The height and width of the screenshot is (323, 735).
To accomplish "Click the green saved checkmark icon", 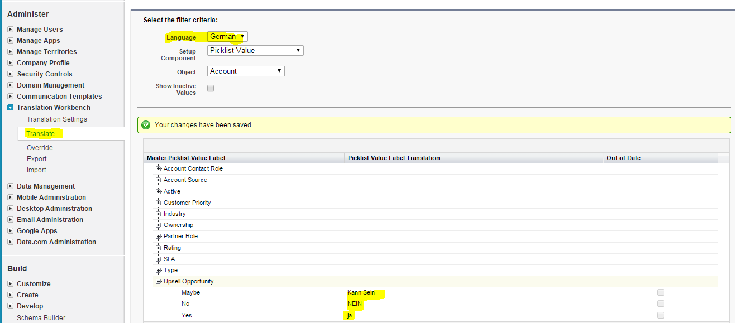I will pos(146,125).
